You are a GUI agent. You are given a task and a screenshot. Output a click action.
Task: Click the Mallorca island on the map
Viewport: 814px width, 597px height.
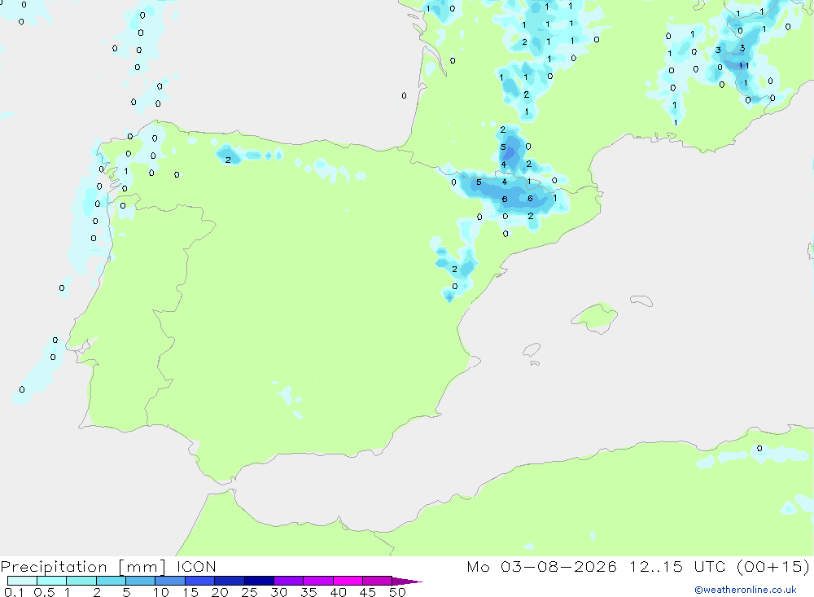[x=595, y=317]
